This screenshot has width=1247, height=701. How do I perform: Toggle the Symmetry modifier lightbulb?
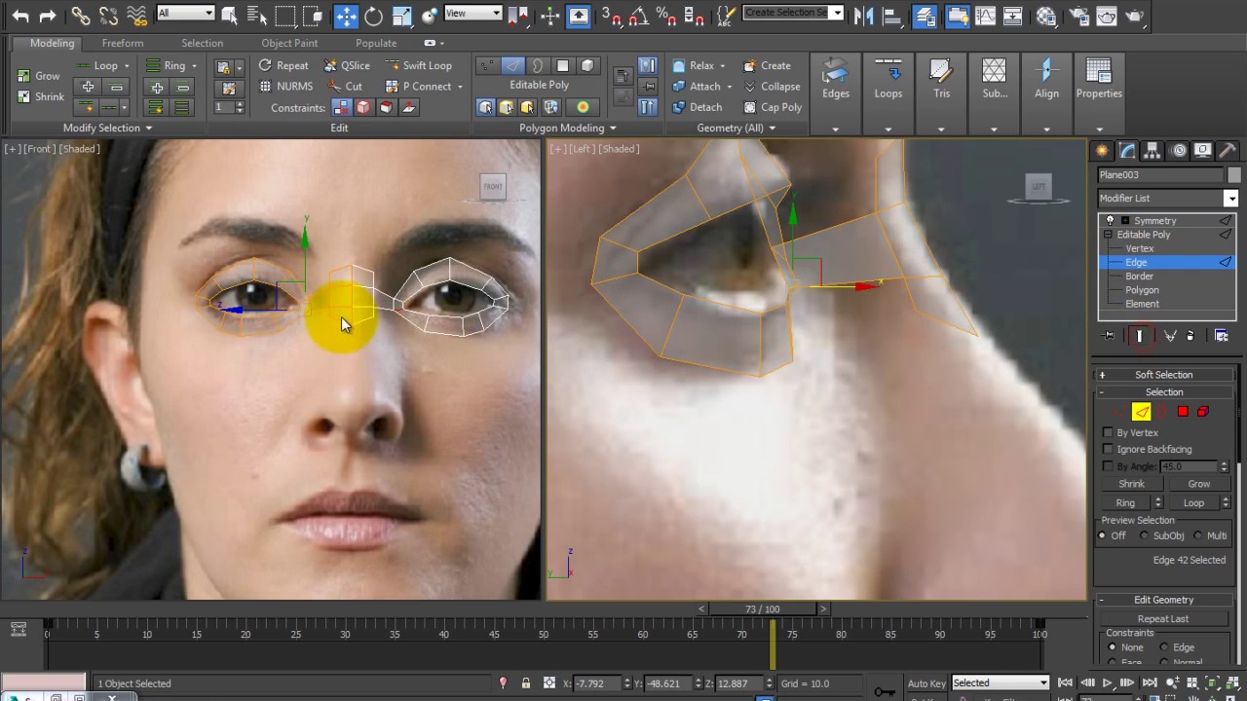1110,221
